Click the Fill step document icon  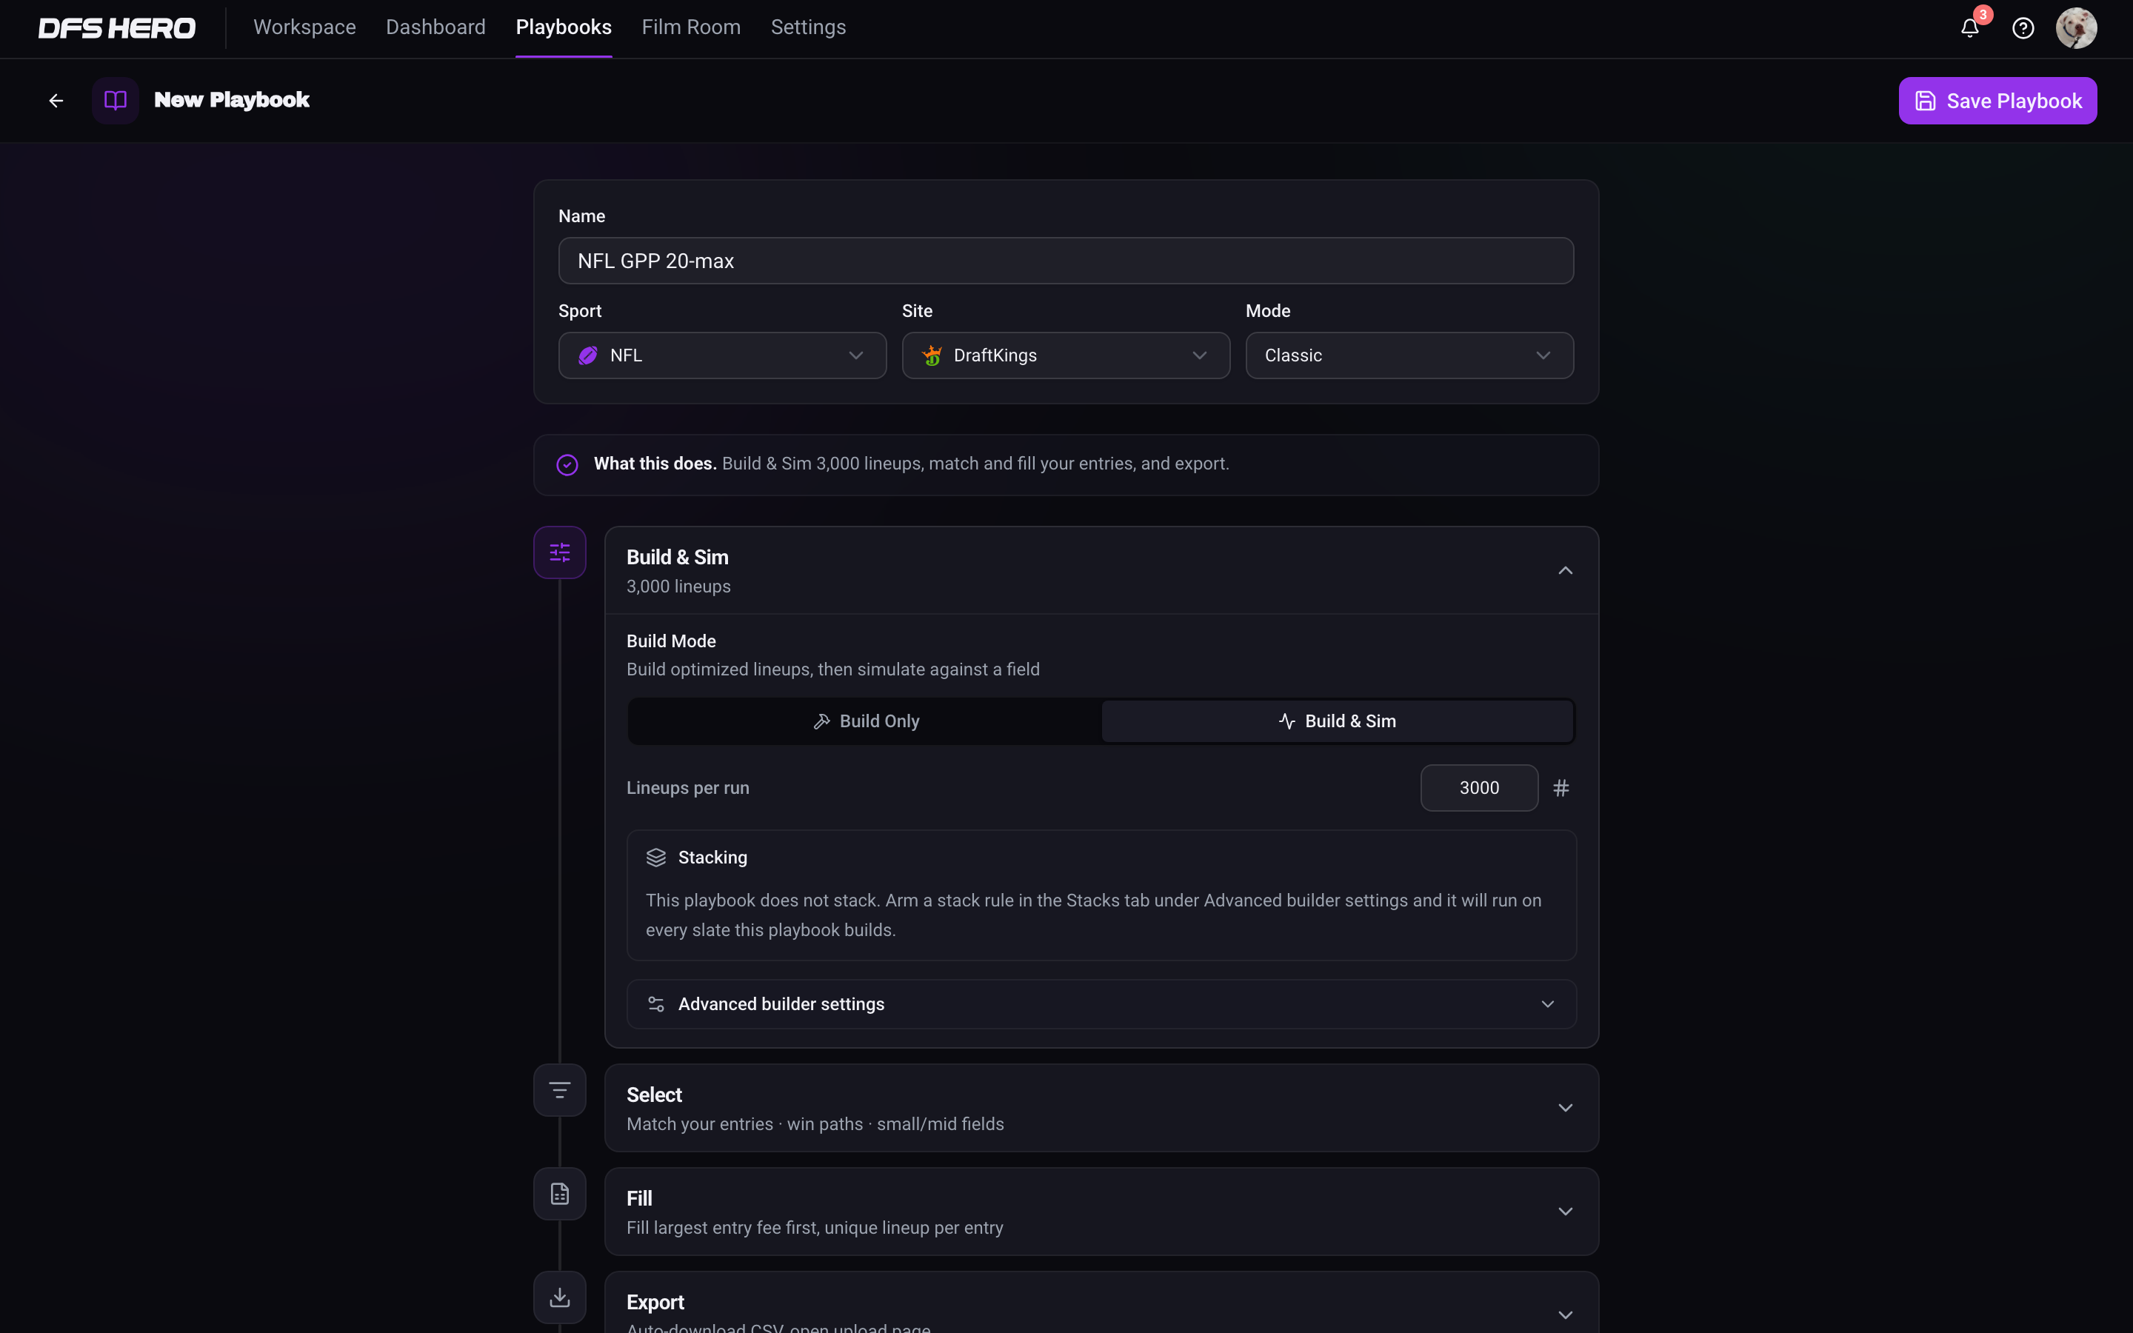pyautogui.click(x=560, y=1194)
